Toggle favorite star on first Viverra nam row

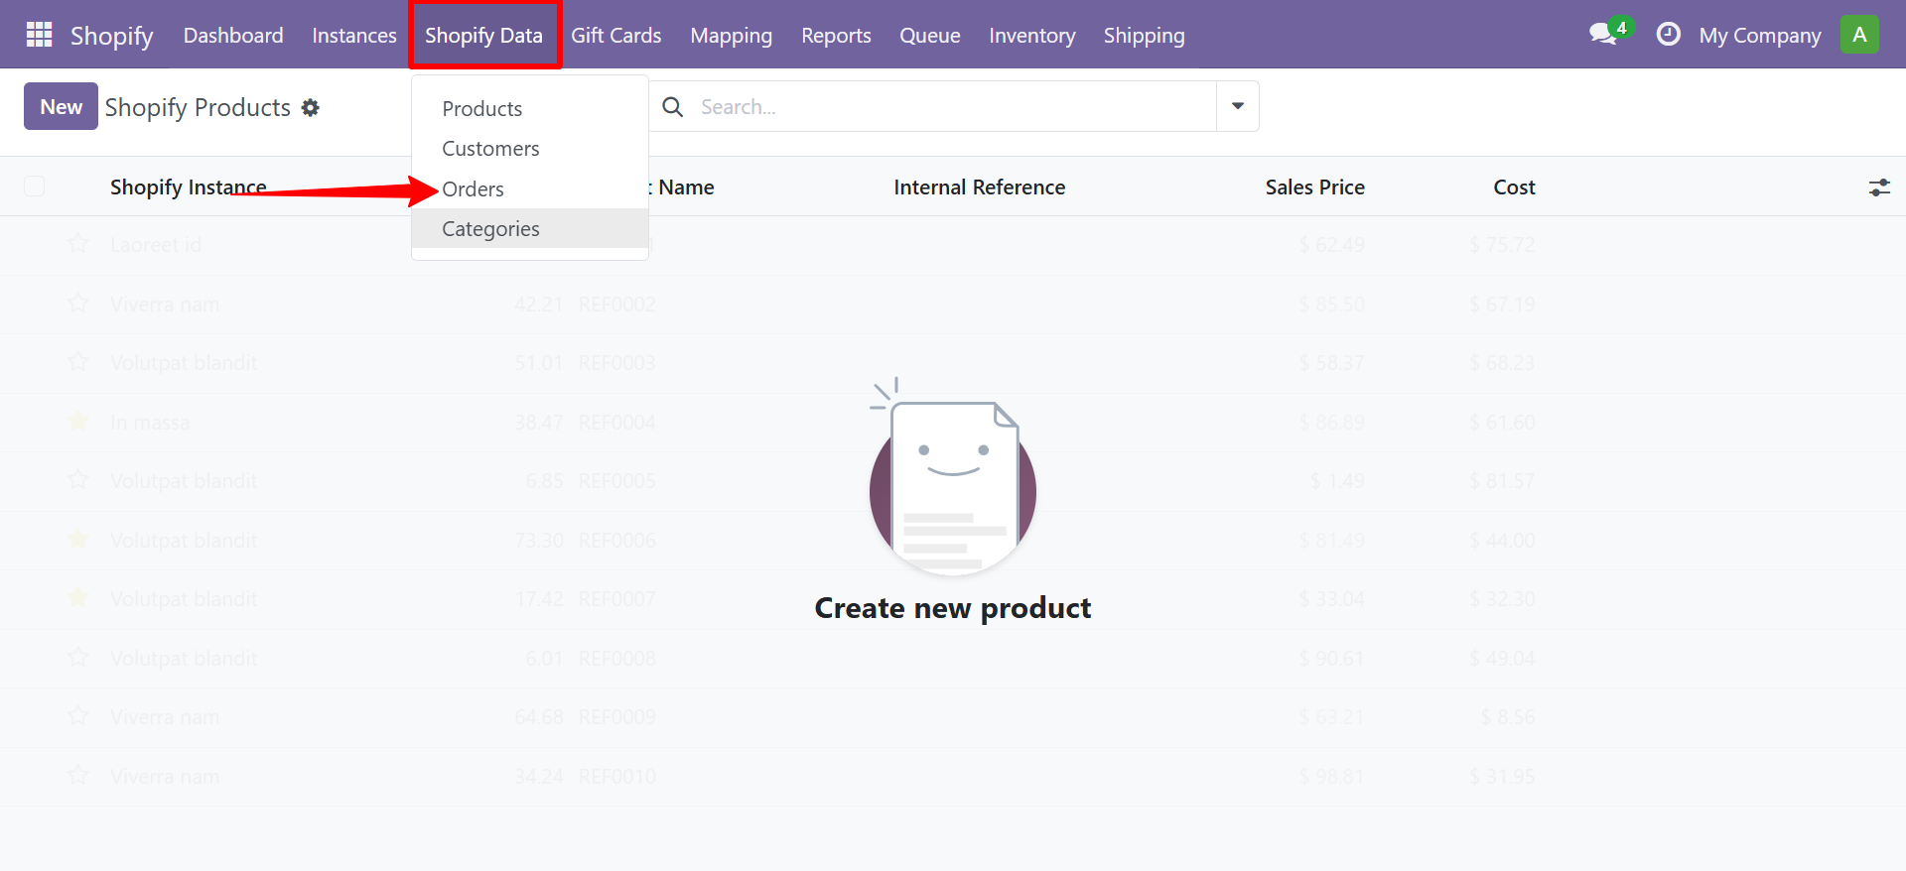pyautogui.click(x=78, y=304)
